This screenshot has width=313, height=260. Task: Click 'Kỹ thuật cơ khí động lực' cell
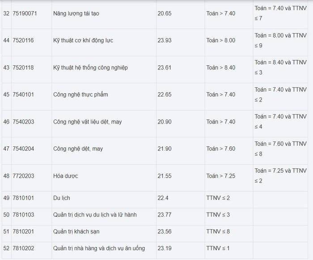83,40
